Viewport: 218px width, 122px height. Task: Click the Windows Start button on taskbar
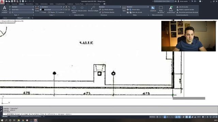click(x=2, y=120)
